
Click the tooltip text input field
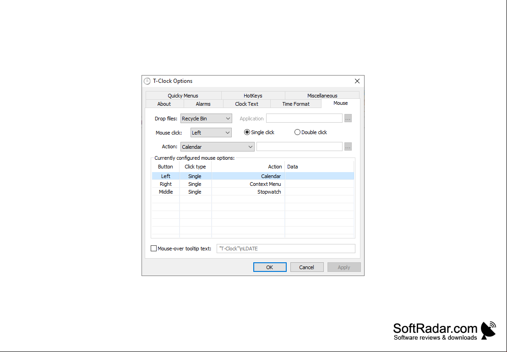pos(286,249)
